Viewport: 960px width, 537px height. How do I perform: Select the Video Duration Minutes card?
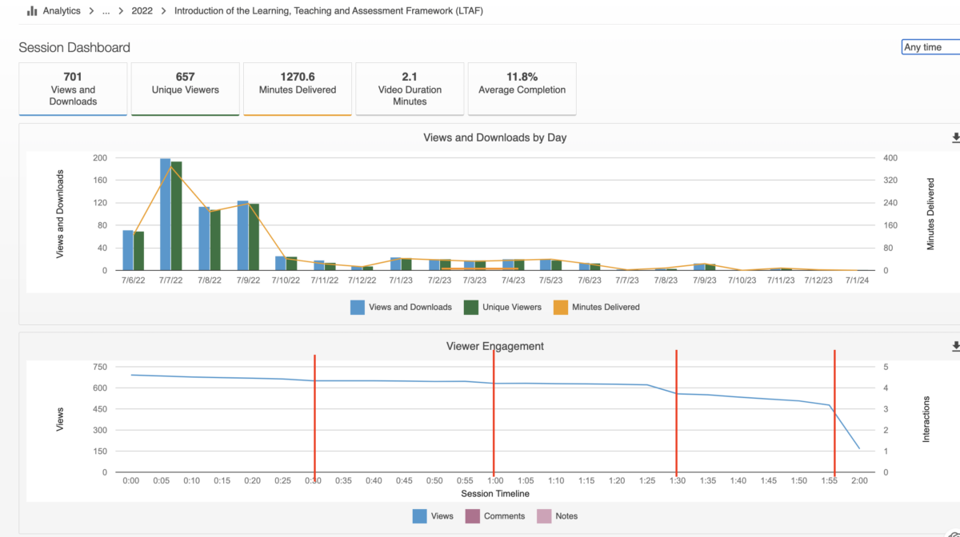[x=410, y=89]
